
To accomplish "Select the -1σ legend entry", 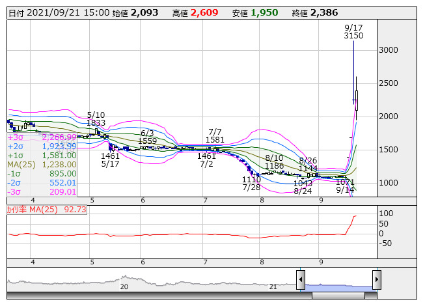I will 42,174.
